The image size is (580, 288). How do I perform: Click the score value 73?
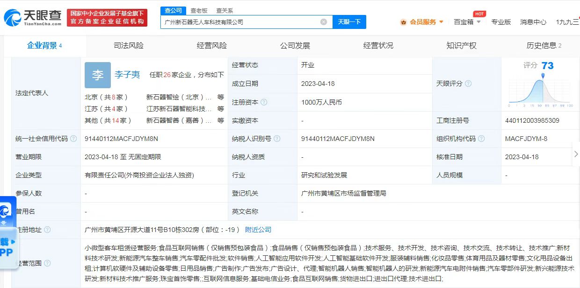point(547,66)
